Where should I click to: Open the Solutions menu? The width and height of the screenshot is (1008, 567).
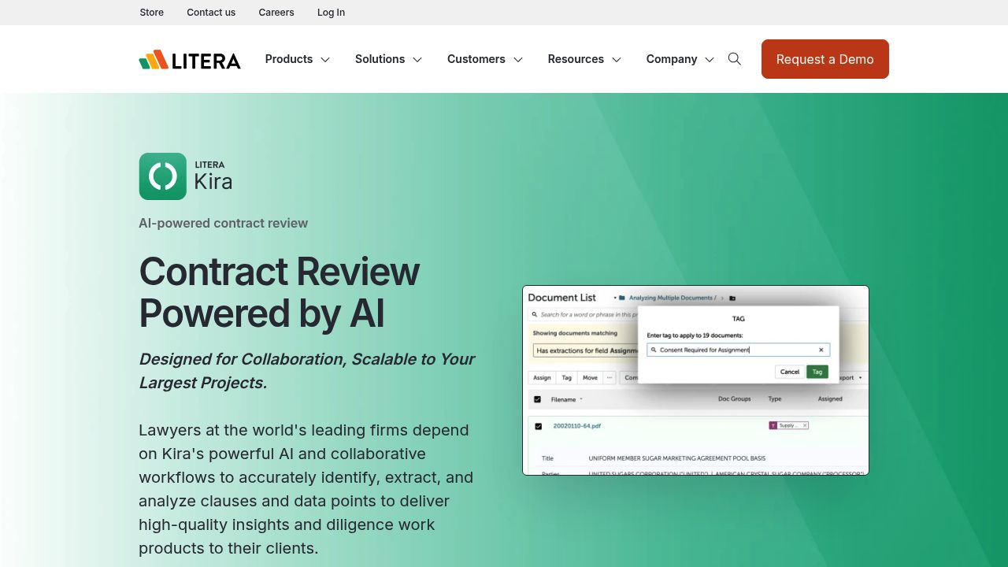380,59
